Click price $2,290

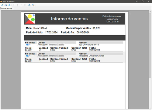coord(28,61)
